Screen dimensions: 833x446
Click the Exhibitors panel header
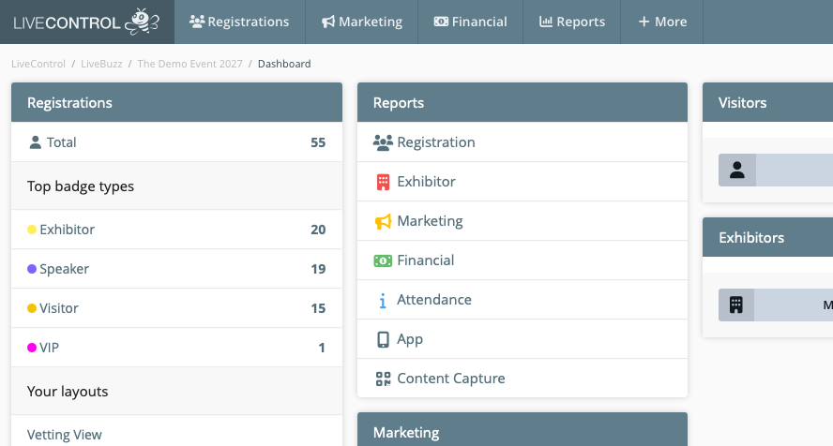pyautogui.click(x=767, y=237)
